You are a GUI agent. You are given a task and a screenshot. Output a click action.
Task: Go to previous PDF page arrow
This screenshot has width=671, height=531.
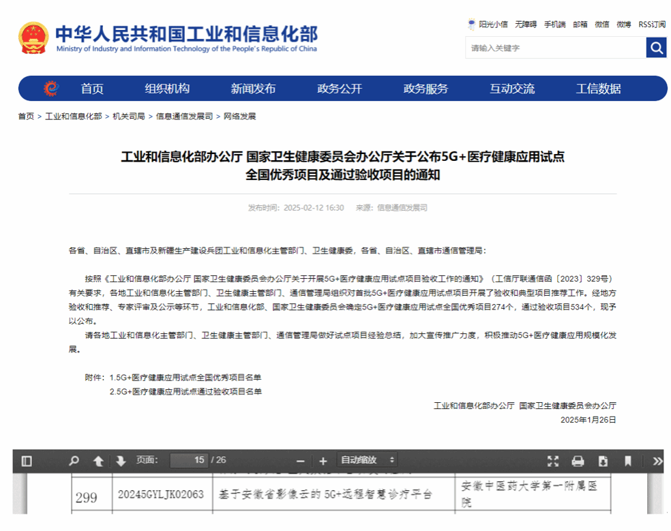point(98,461)
